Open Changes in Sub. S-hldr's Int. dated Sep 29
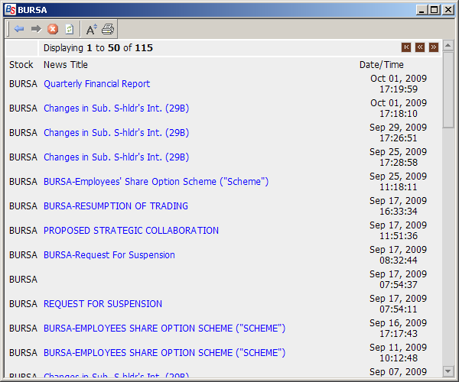The image size is (459, 382). tap(116, 133)
